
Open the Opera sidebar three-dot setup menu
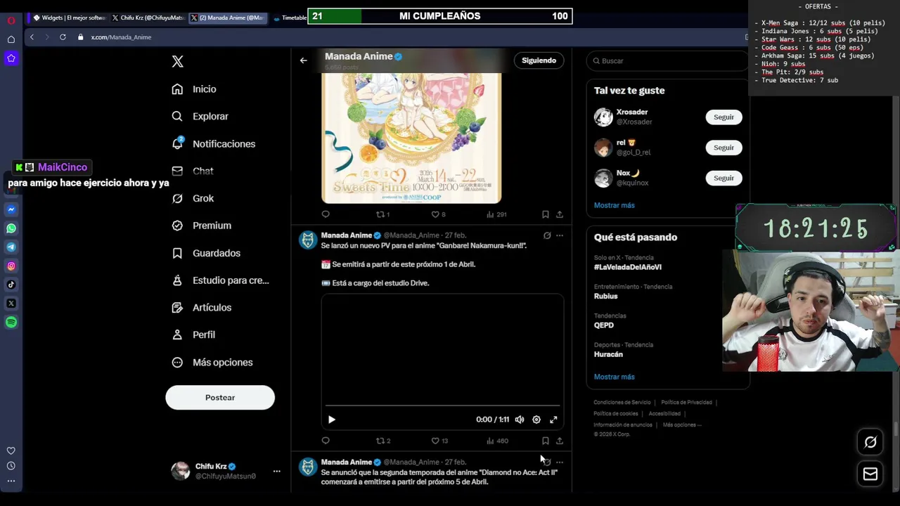pyautogui.click(x=11, y=481)
